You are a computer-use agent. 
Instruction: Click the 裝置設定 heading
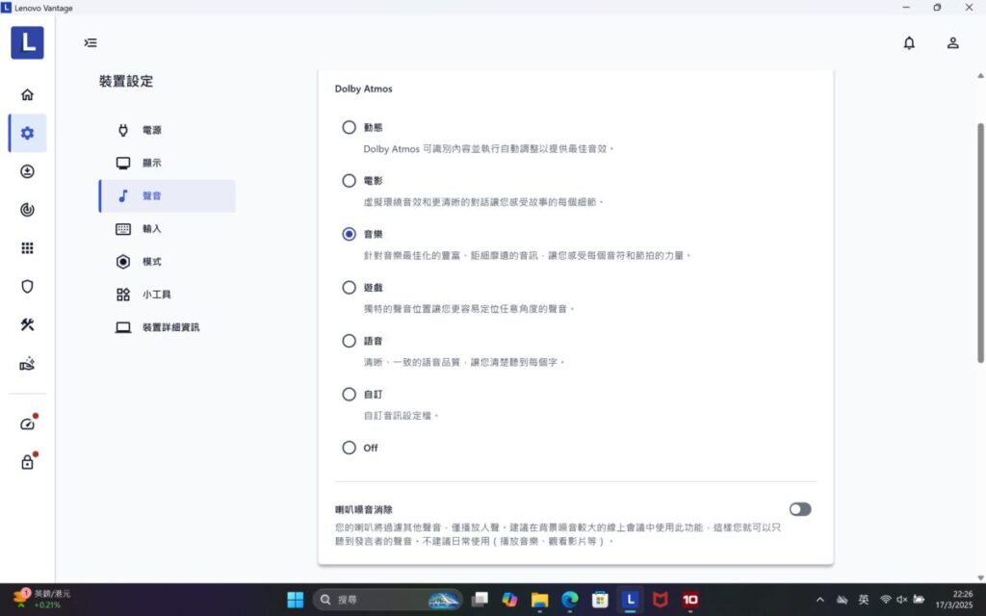126,81
